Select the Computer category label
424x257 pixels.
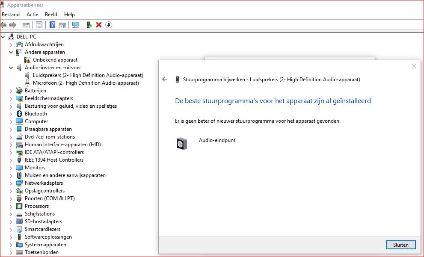pyautogui.click(x=36, y=121)
